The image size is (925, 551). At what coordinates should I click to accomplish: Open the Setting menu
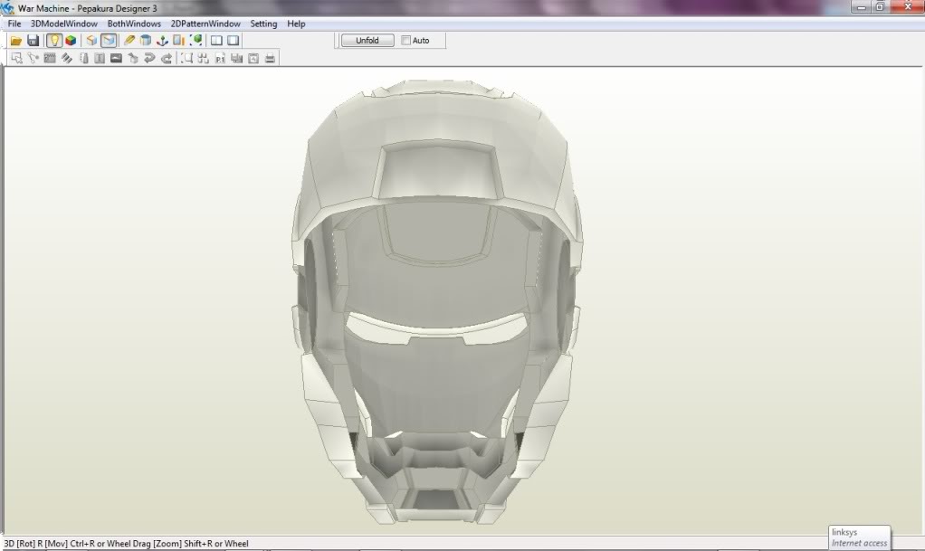(263, 24)
